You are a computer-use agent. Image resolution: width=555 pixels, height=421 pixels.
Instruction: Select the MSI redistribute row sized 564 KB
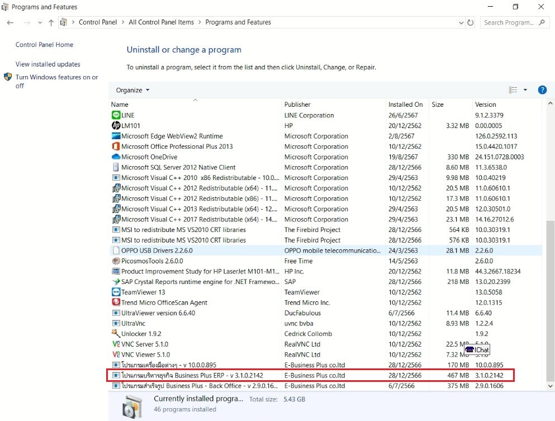pyautogui.click(x=326, y=229)
